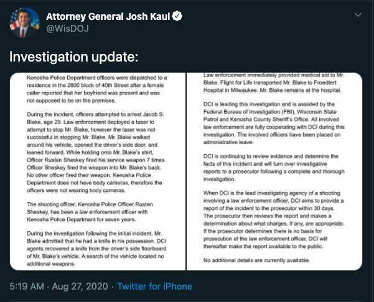Screen dimensions: 374x302
Task: Click the text about report within 30 days
Action: (x=274, y=219)
